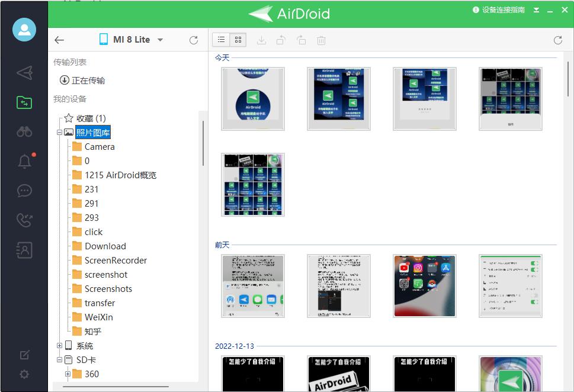Open the contacts icon in sidebar
This screenshot has width=574, height=392.
click(24, 250)
